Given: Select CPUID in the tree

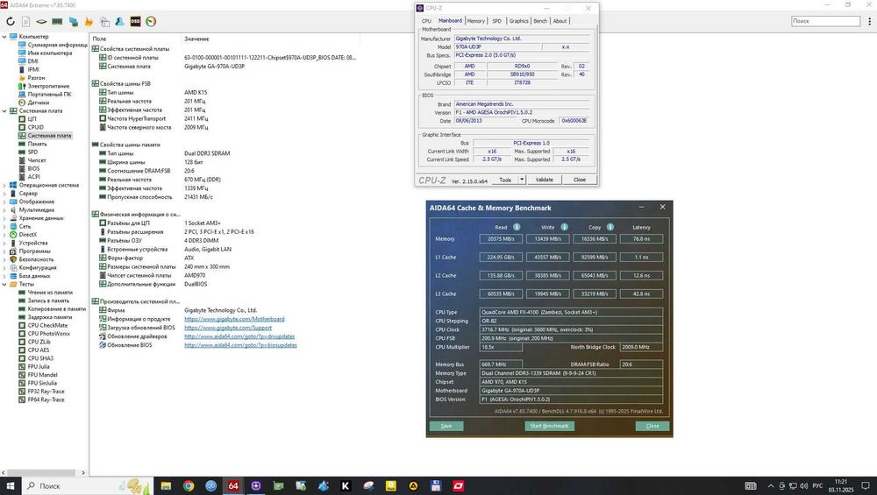Looking at the screenshot, I should pos(35,127).
